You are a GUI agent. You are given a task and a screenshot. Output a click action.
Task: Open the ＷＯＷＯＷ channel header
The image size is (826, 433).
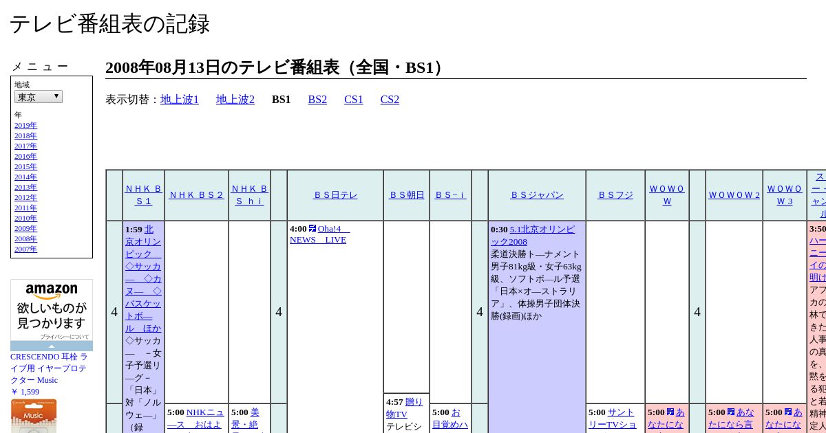click(667, 195)
